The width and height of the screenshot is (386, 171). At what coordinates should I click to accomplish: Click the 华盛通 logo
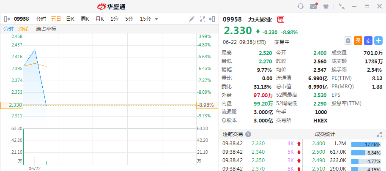pos(111,7)
